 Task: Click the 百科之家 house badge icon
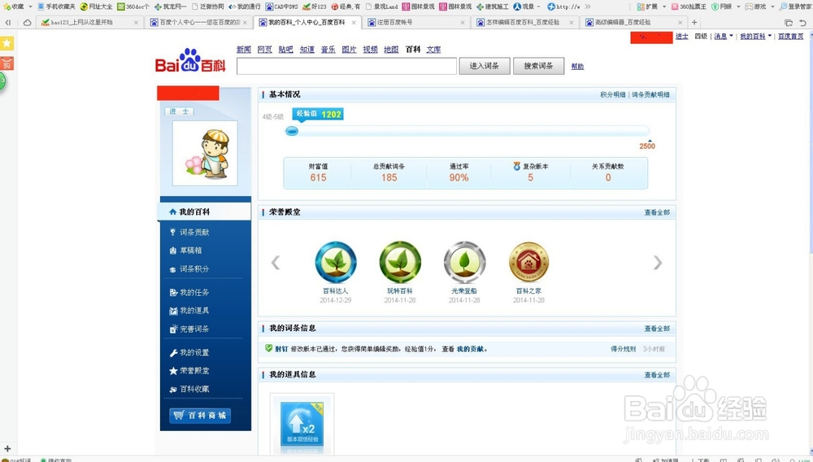tap(529, 263)
